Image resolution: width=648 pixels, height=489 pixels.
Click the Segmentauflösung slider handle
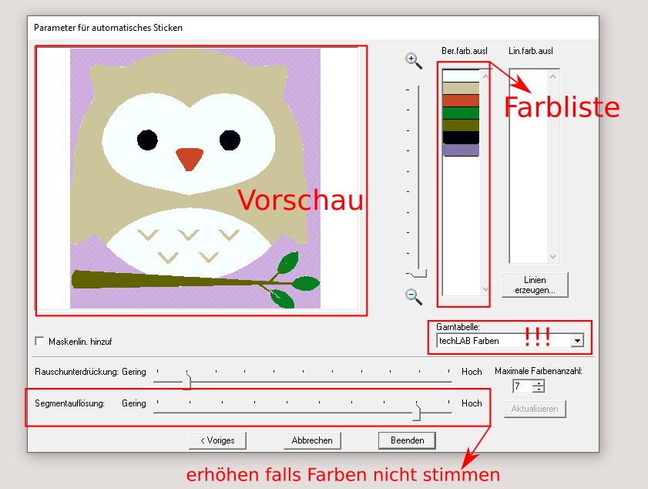tap(416, 413)
